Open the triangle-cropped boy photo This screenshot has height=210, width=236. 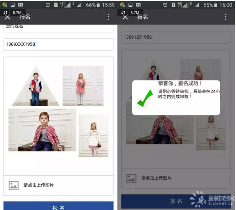36,86
